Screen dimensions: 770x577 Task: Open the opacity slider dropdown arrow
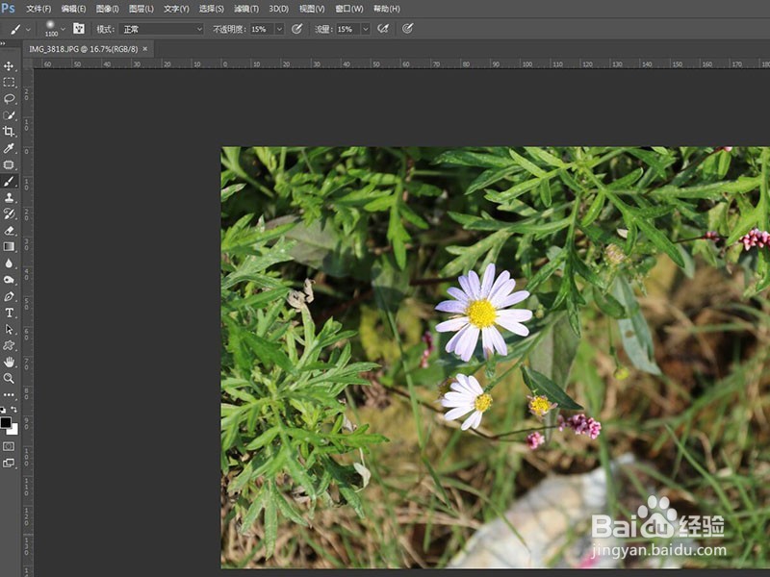tap(279, 29)
